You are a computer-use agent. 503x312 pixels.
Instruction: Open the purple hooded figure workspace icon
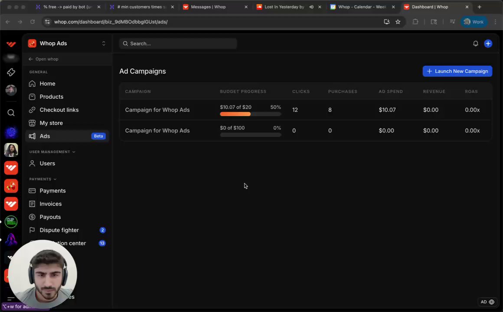11,240
